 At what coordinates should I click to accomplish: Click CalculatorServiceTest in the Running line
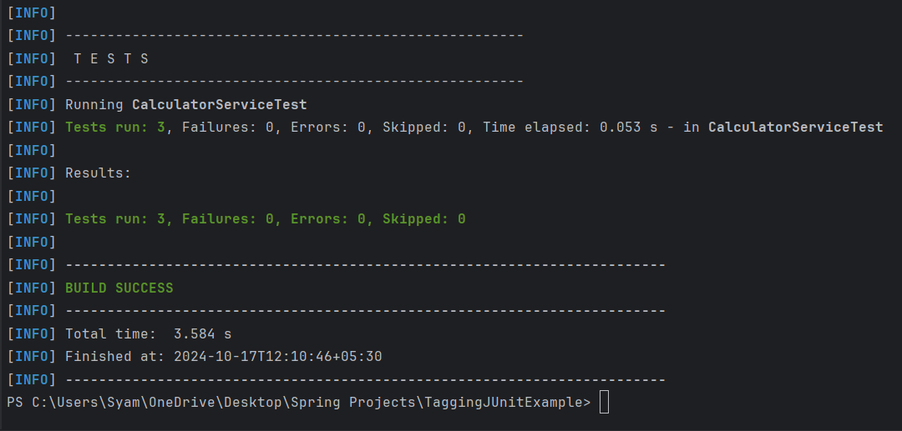pyautogui.click(x=219, y=104)
